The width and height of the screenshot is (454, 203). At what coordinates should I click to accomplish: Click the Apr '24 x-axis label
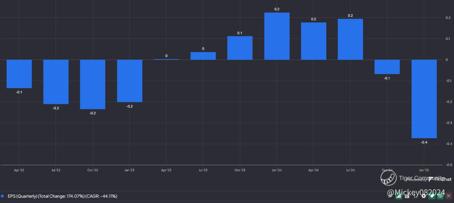pos(313,170)
